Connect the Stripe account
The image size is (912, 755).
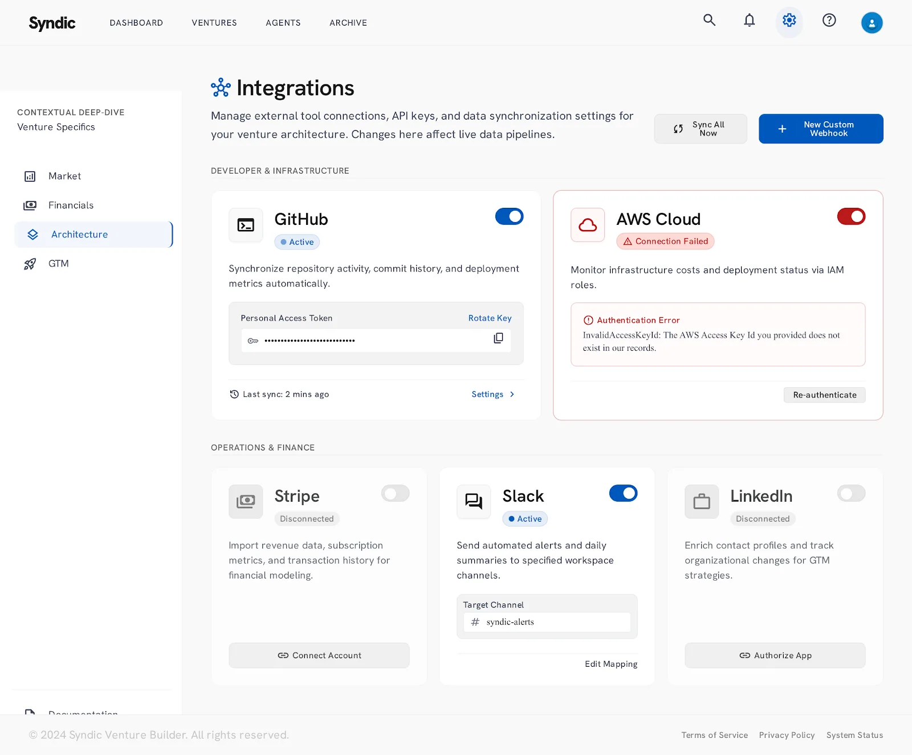click(x=319, y=655)
